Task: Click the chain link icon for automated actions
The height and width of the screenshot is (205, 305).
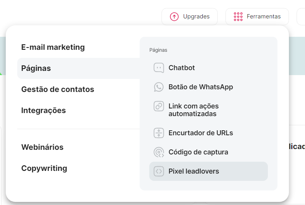Action: [159, 106]
